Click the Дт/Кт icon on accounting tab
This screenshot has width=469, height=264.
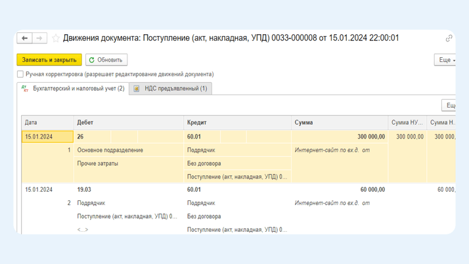(x=25, y=89)
